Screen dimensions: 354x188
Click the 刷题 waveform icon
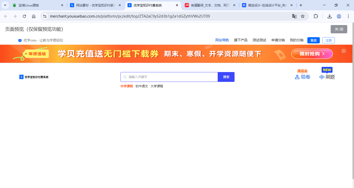[x=322, y=77]
